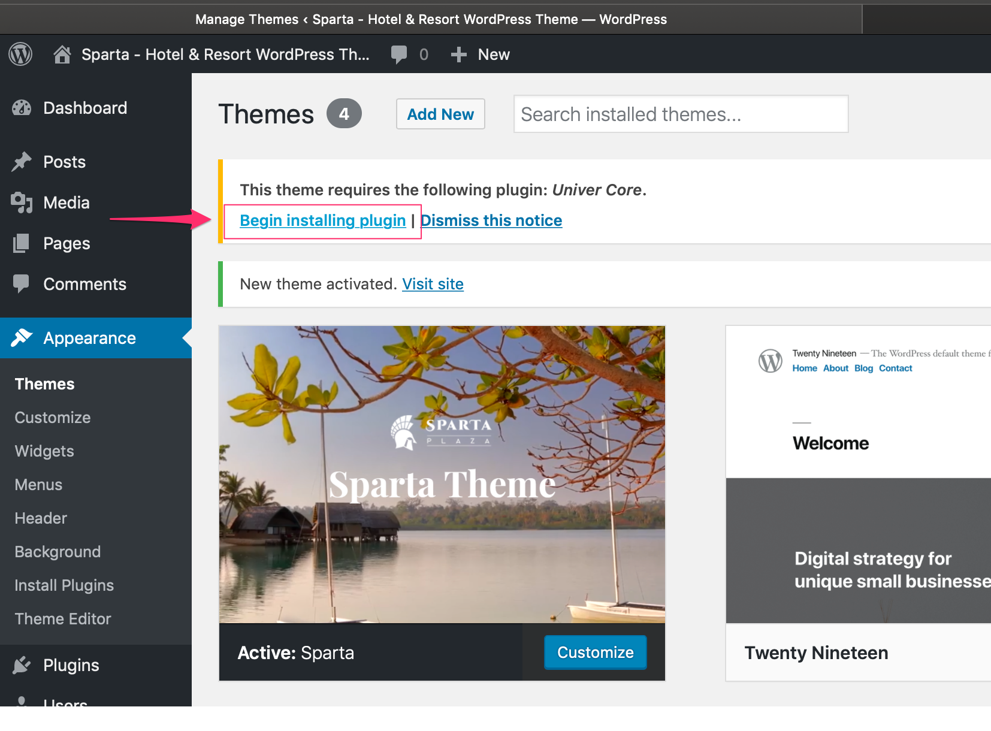
Task: Open Widgets under Appearance
Action: click(44, 451)
